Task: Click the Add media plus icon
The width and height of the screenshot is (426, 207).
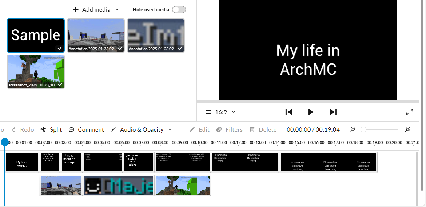Action: coord(76,10)
